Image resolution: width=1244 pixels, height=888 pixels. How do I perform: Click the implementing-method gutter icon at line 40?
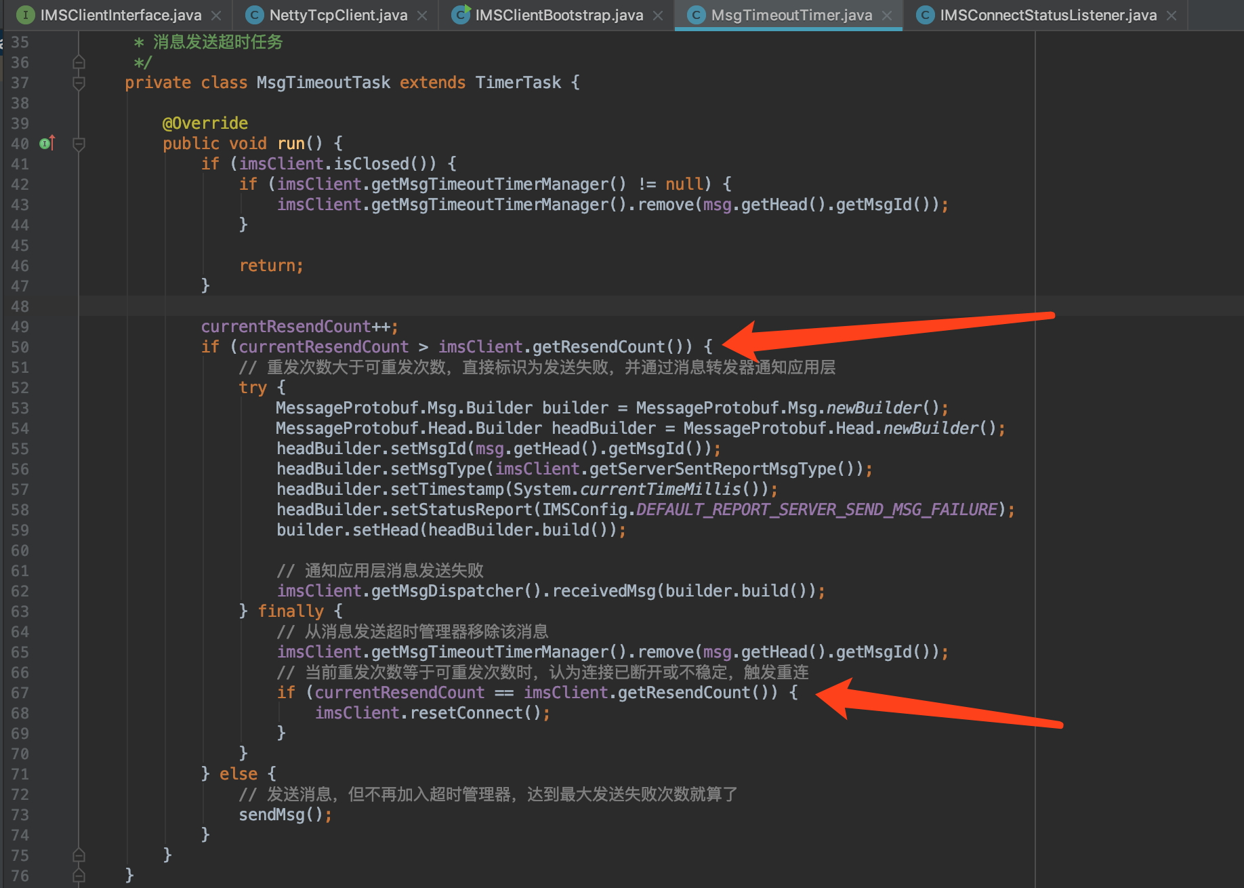45,143
